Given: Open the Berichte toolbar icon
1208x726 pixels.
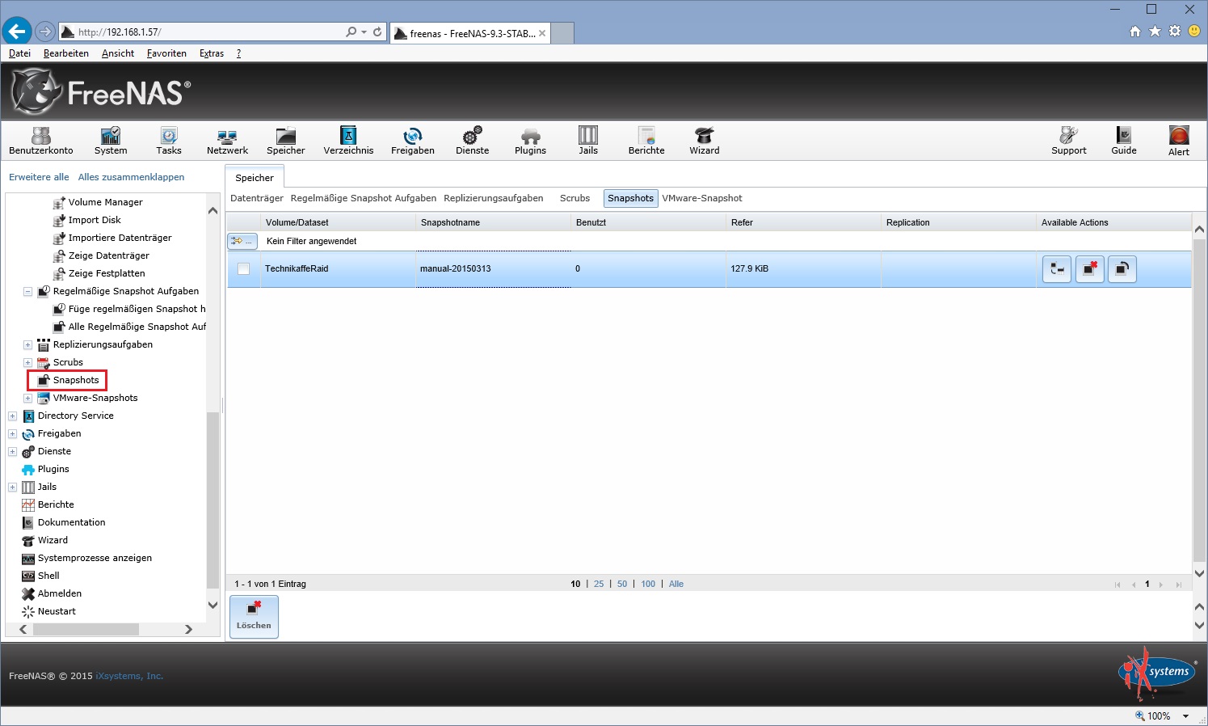Looking at the screenshot, I should tap(646, 141).
